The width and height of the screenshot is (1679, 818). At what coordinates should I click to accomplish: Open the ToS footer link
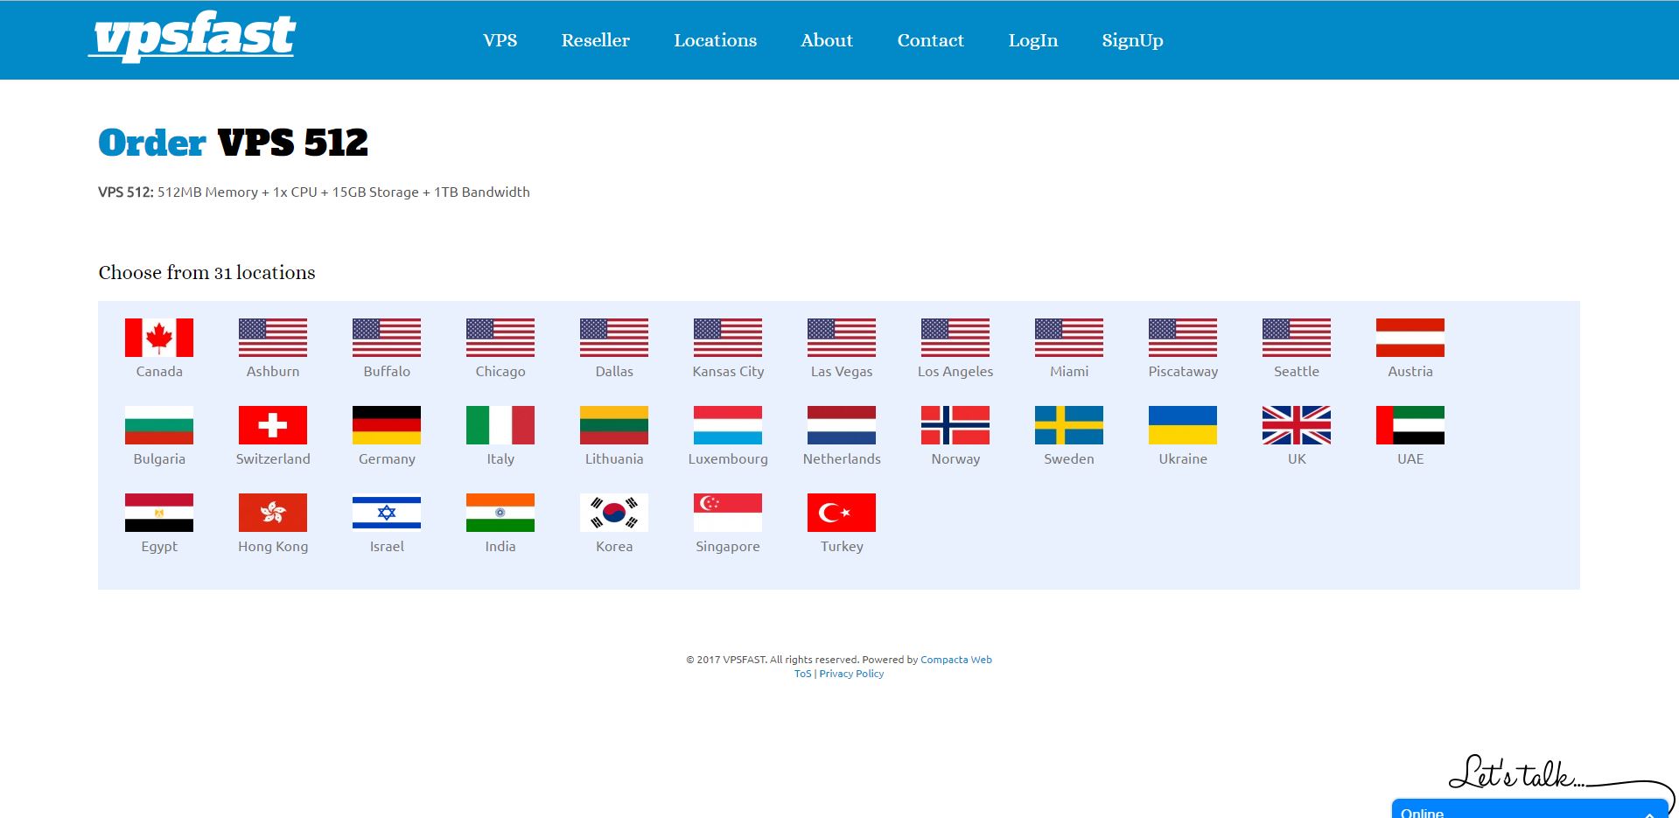[x=802, y=674]
